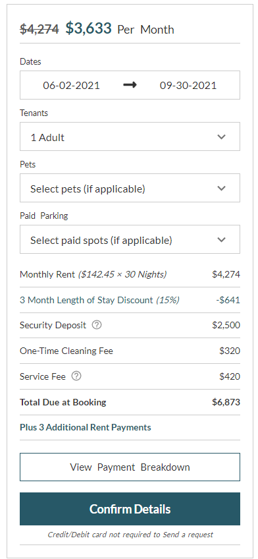The width and height of the screenshot is (258, 559).
Task: Click the discounted $3,633 per month price
Action: [x=89, y=28]
